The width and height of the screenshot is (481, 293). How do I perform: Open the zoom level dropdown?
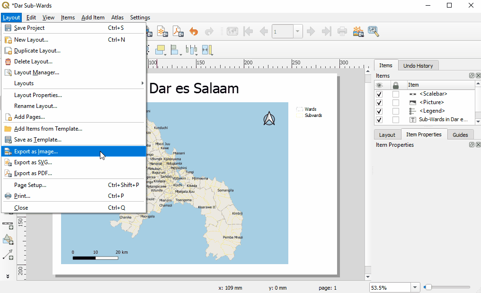pyautogui.click(x=415, y=287)
